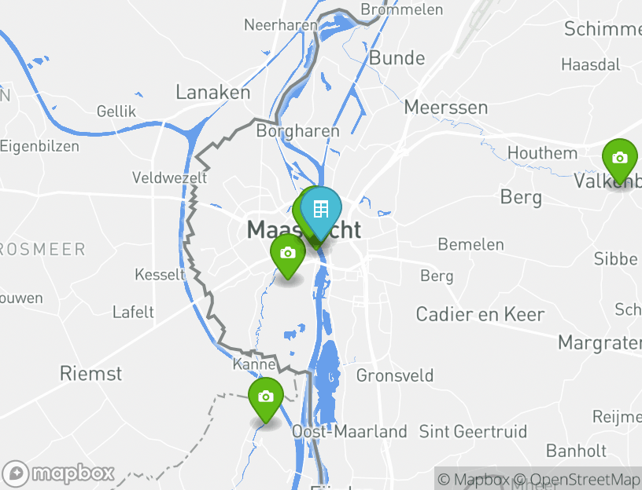The height and width of the screenshot is (490, 642).
Task: Click the blue building marker in Maastricht
Action: pos(320,210)
